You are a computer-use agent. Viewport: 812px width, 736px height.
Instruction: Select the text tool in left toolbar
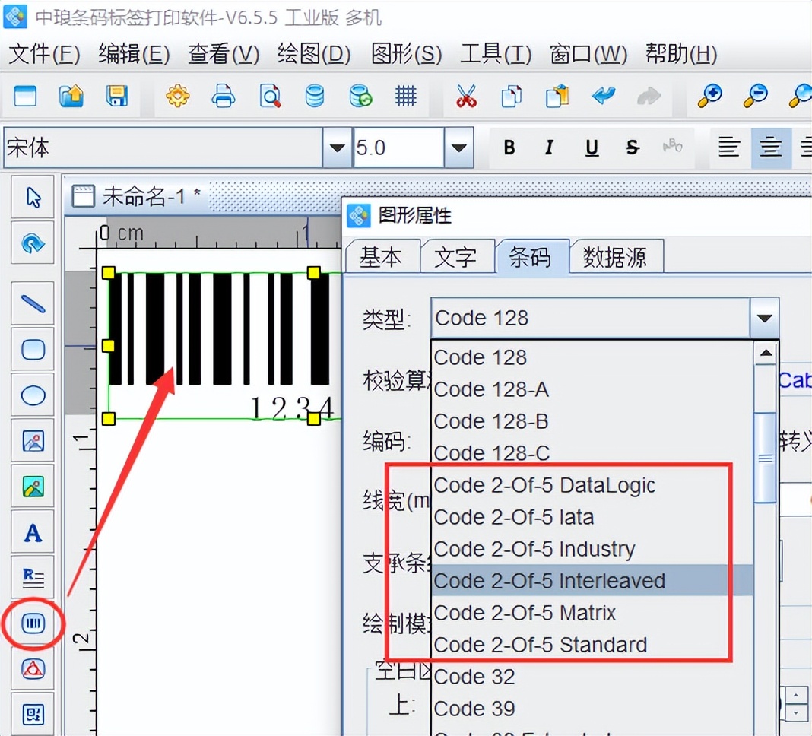[32, 532]
